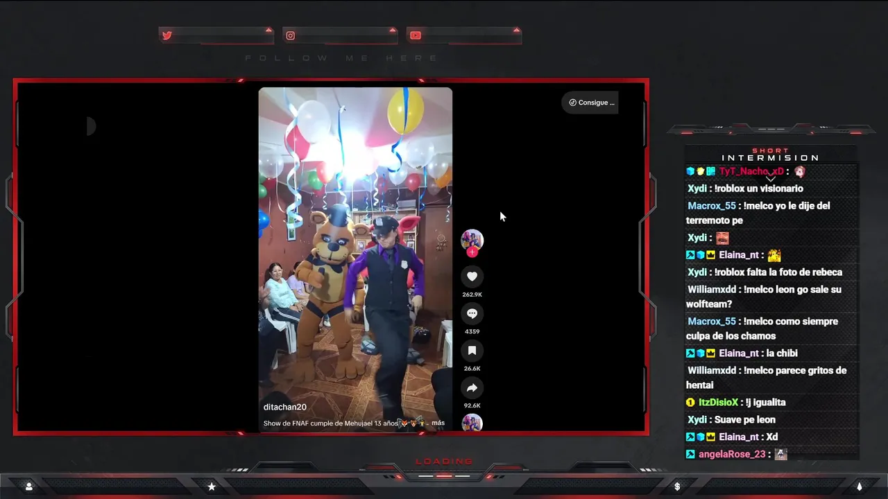The image size is (888, 499).
Task: Click the '4359' comments count
Action: (472, 331)
